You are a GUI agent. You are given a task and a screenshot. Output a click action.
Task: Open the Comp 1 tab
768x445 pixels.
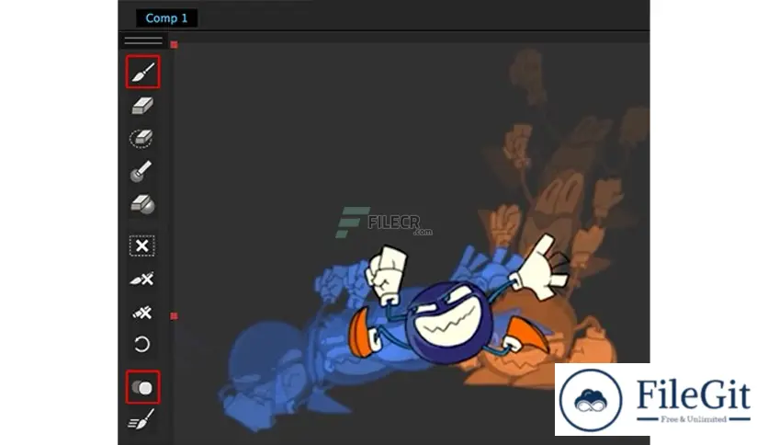[x=166, y=18]
